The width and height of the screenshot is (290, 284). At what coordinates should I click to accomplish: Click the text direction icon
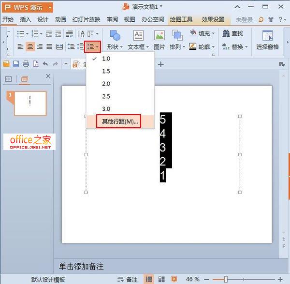tap(81, 34)
